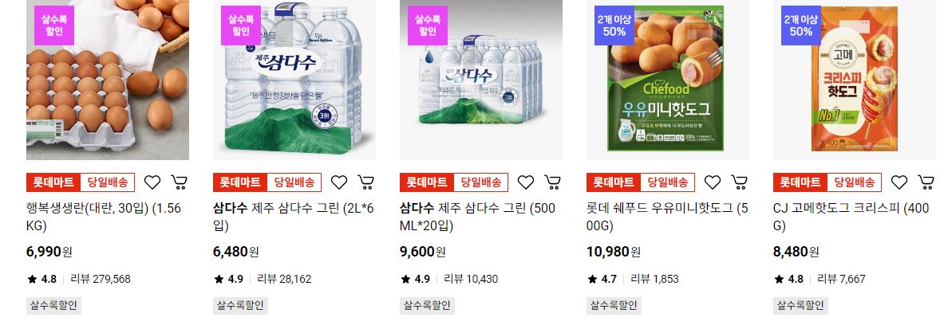Image resolution: width=944 pixels, height=329 pixels.
Task: Add 행복생생란 eggs to wishlist heart
Action: [x=152, y=182]
